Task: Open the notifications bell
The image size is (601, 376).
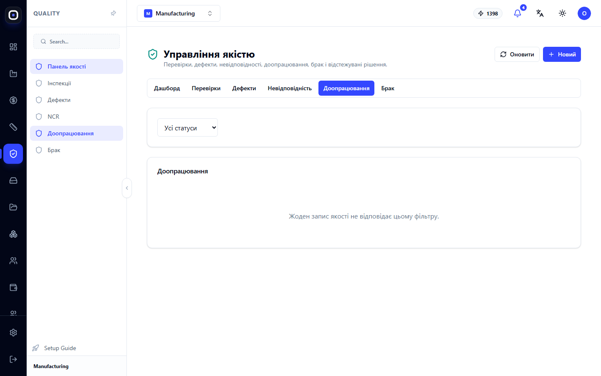Action: [518, 13]
